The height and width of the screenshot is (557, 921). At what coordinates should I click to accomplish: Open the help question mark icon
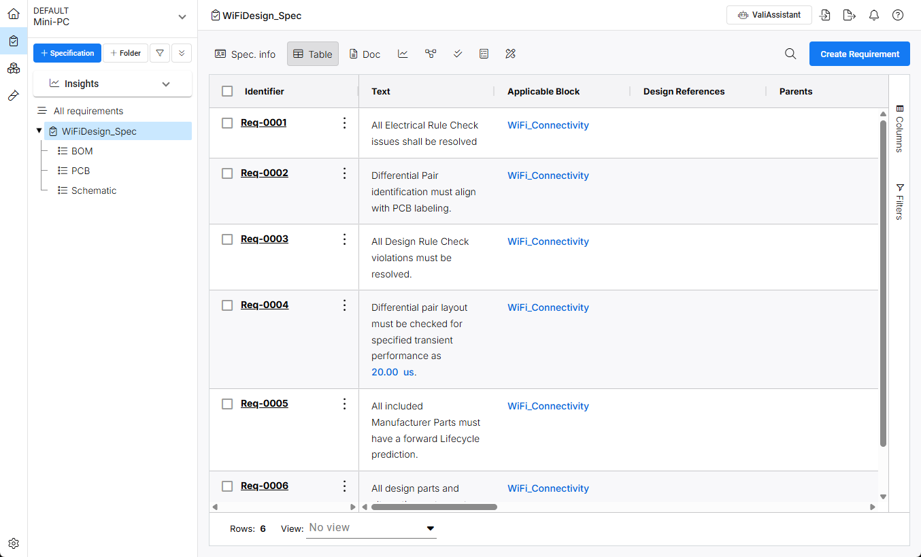898,15
